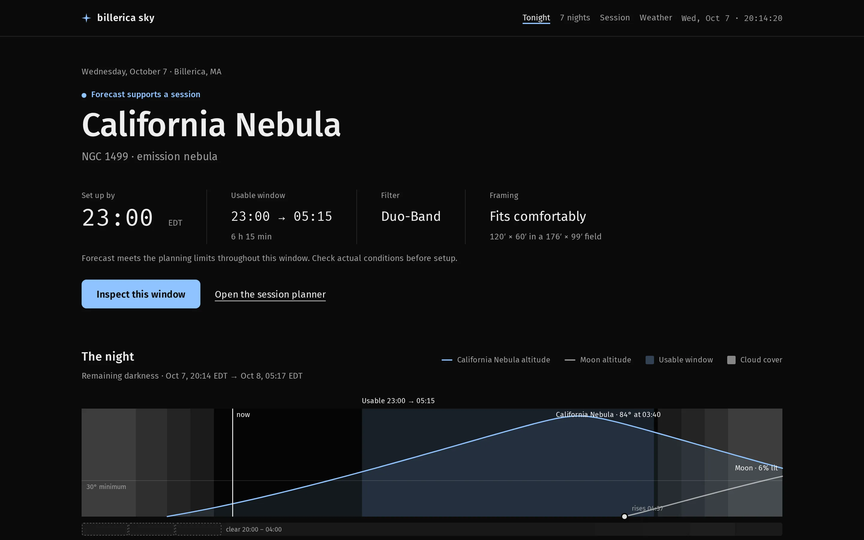Click the blue star logo icon
The height and width of the screenshot is (540, 864).
86,18
